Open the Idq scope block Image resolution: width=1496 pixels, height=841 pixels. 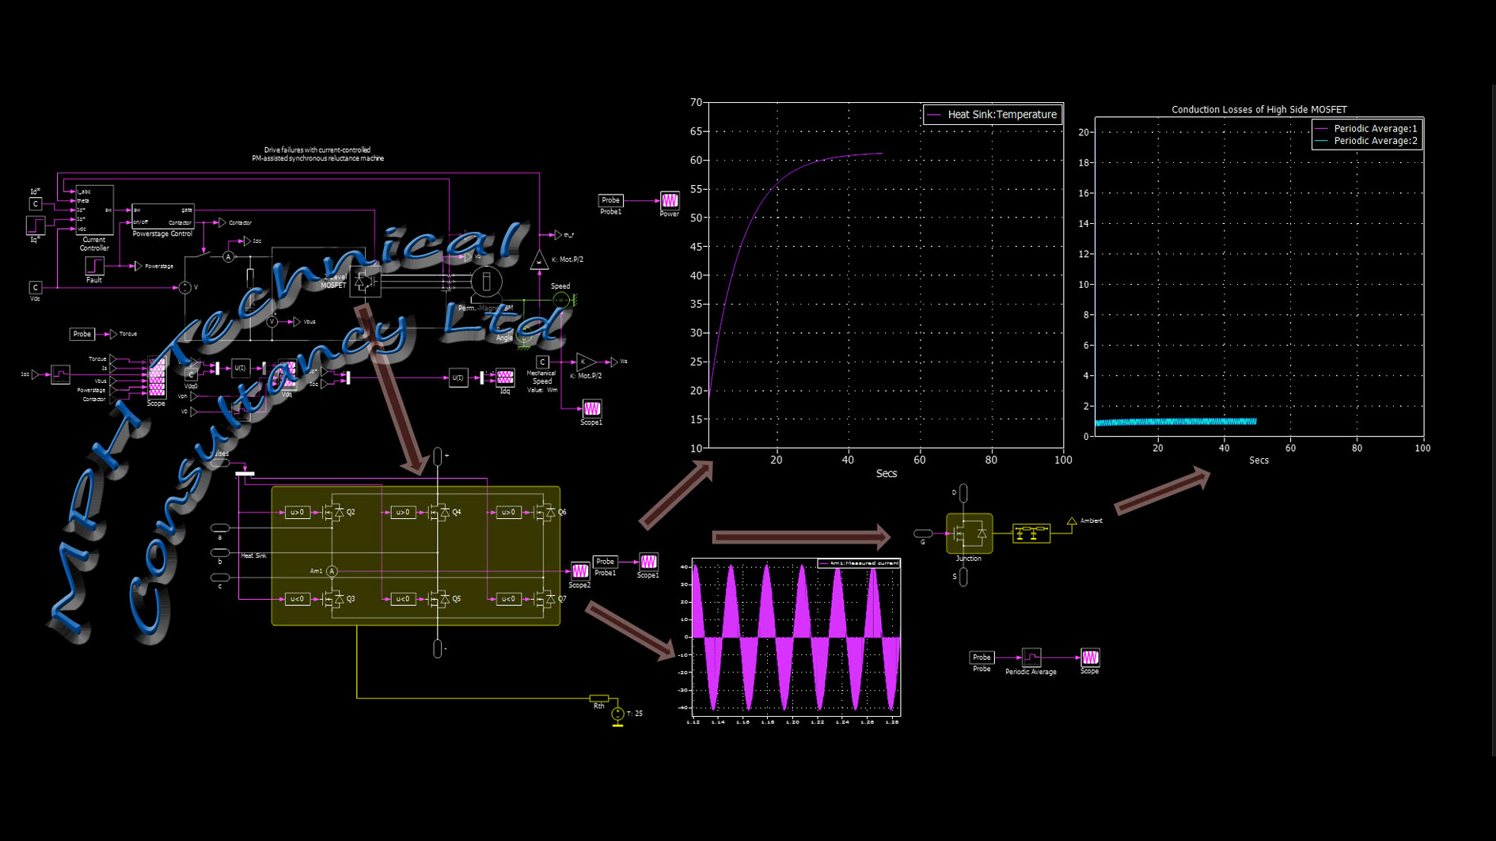[504, 377]
